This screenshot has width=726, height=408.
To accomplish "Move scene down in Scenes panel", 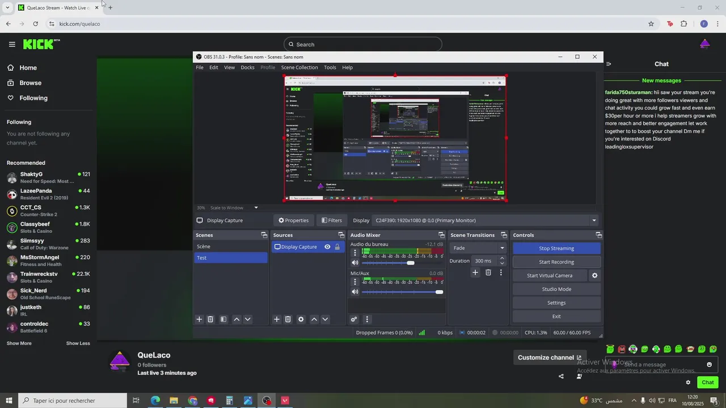I will coord(247,319).
